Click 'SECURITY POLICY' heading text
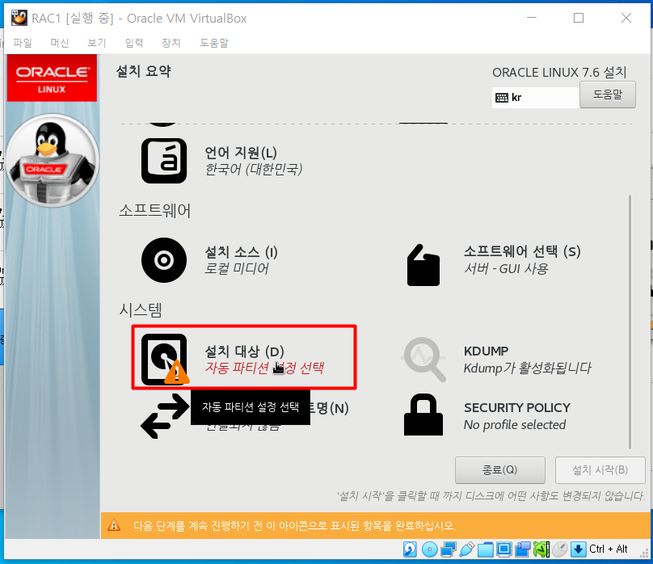 (516, 407)
